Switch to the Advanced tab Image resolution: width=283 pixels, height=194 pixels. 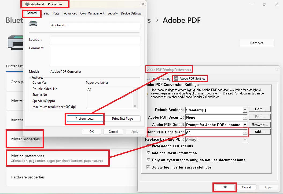tap(70, 13)
